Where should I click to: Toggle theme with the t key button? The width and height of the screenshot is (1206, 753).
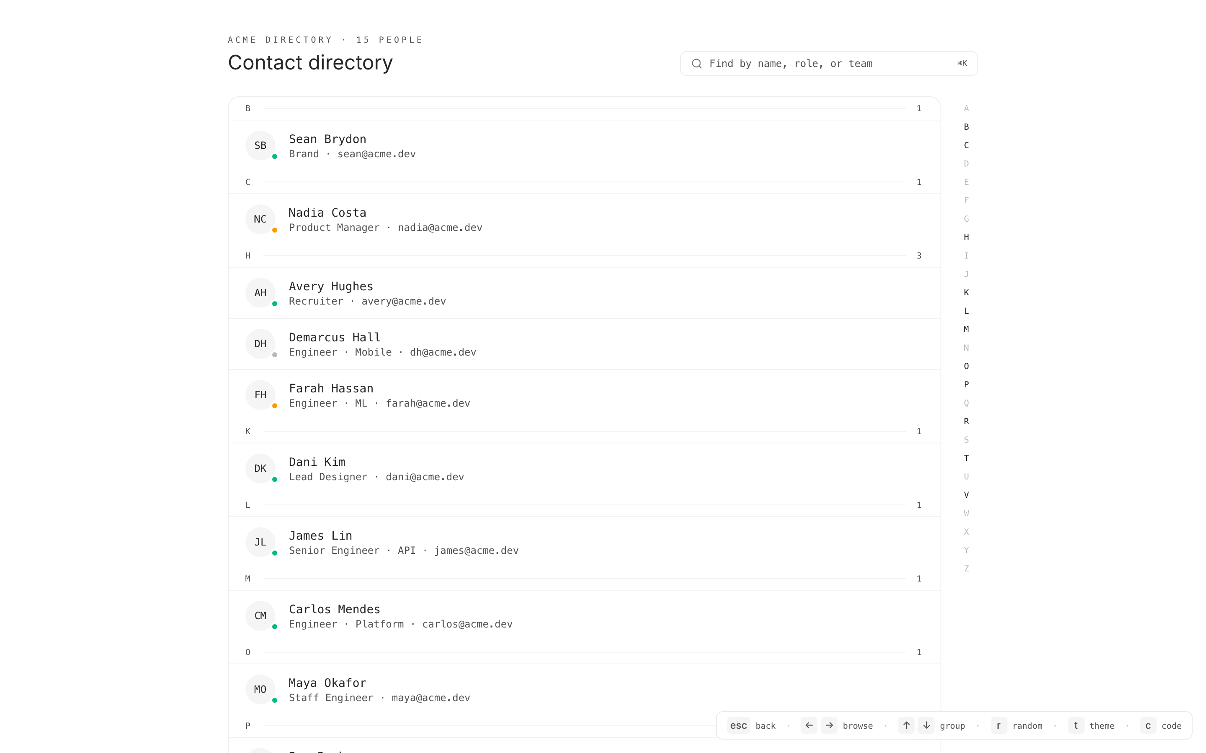click(1076, 726)
